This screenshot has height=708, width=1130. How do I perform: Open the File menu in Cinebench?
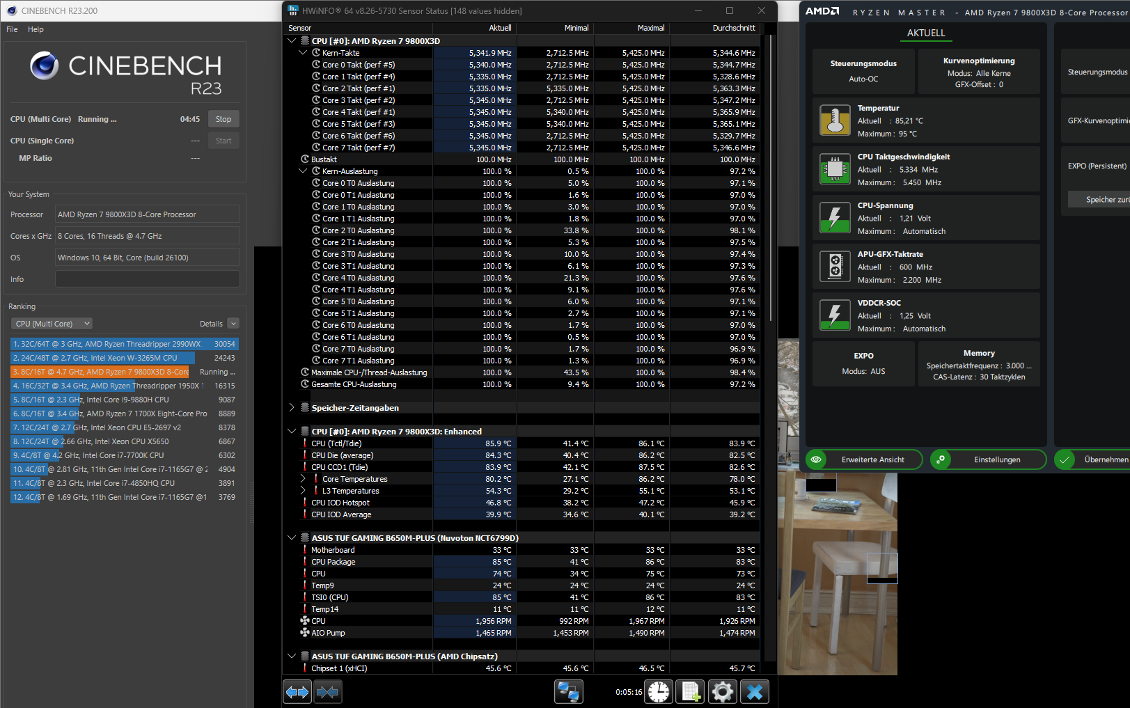12,29
